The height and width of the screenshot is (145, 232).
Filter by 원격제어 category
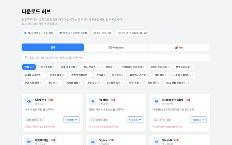pyautogui.click(x=117, y=75)
